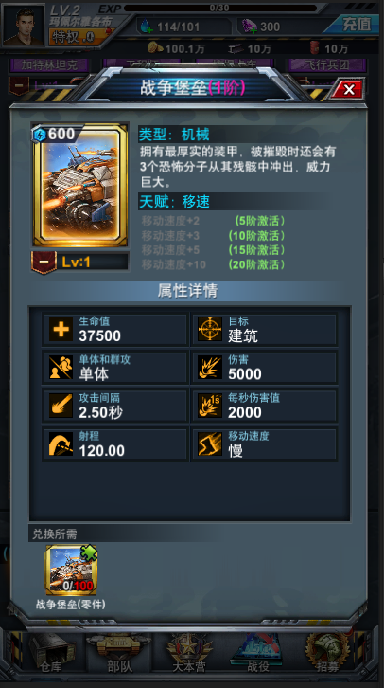Click the EXP progress bar
384x688 pixels.
(220, 8)
